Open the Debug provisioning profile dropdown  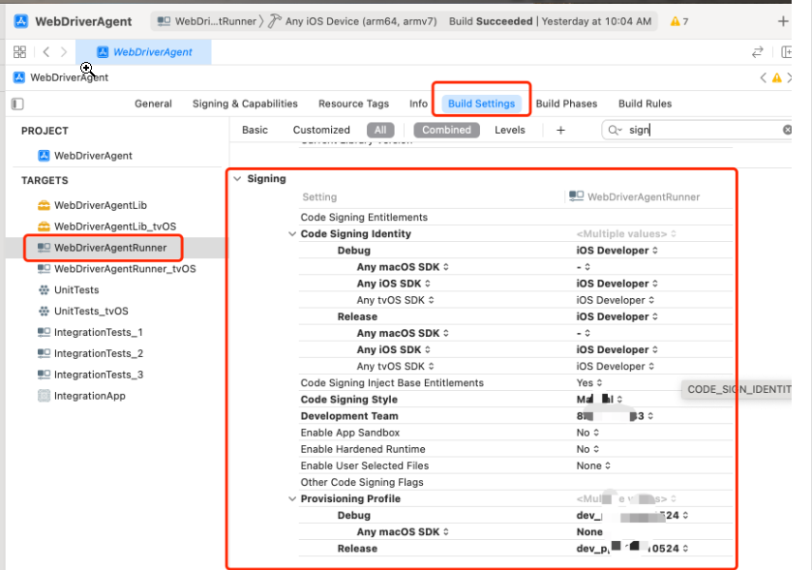point(632,516)
